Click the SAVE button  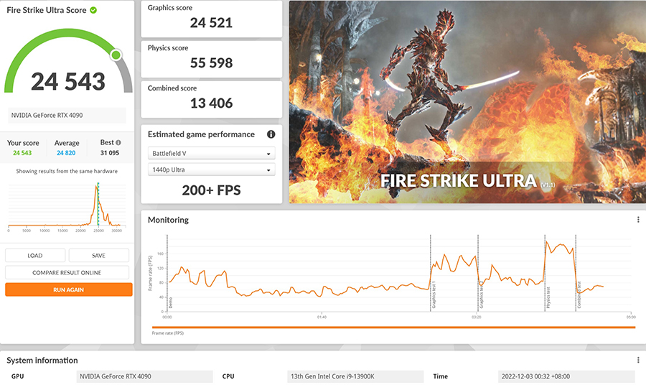click(99, 256)
